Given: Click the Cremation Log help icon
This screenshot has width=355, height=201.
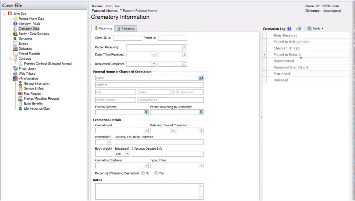Looking at the screenshot, I should click(289, 28).
